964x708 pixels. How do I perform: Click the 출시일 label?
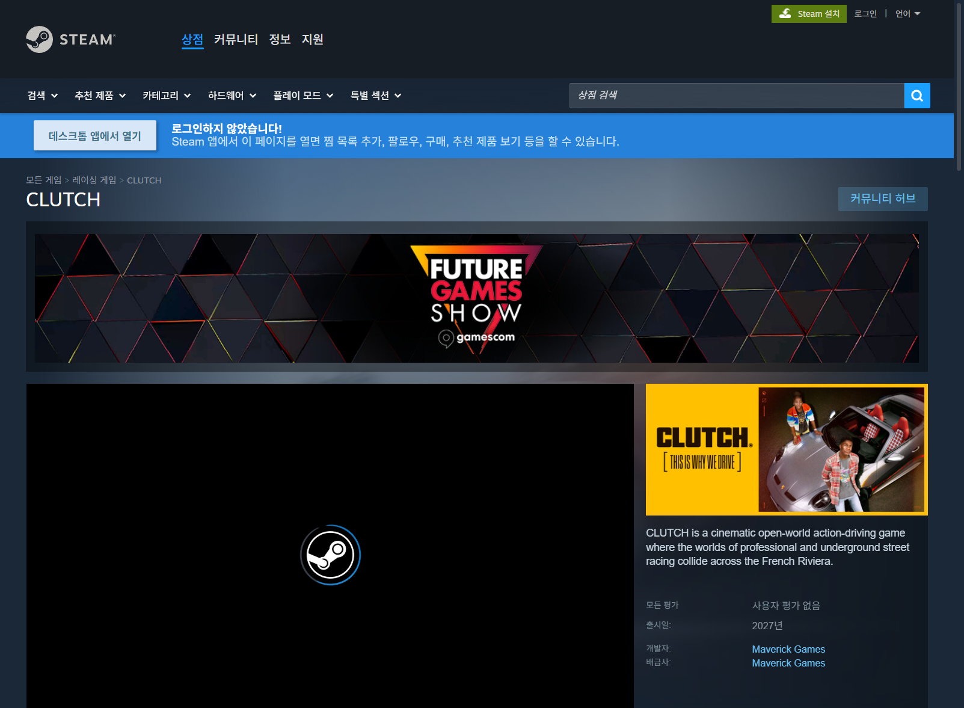(x=659, y=626)
